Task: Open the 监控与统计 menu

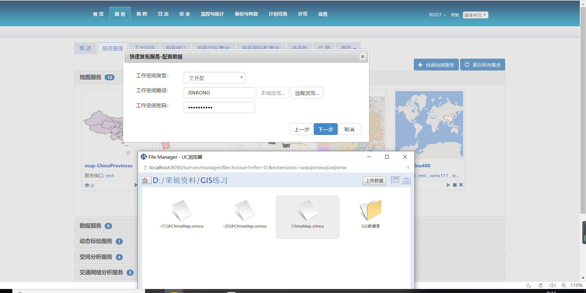Action: 212,14
